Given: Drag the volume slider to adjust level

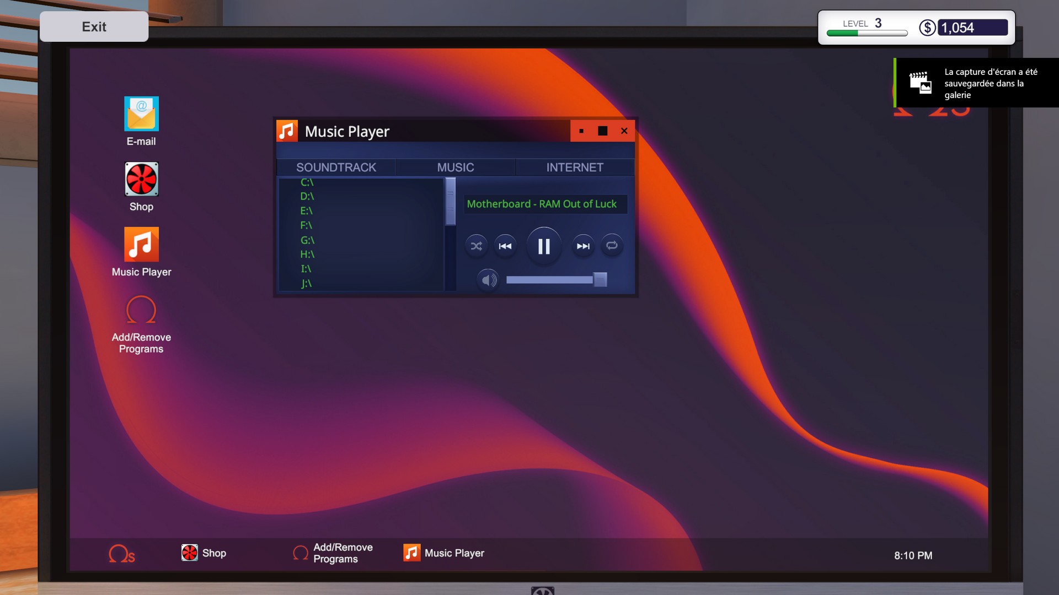Looking at the screenshot, I should click(x=600, y=280).
